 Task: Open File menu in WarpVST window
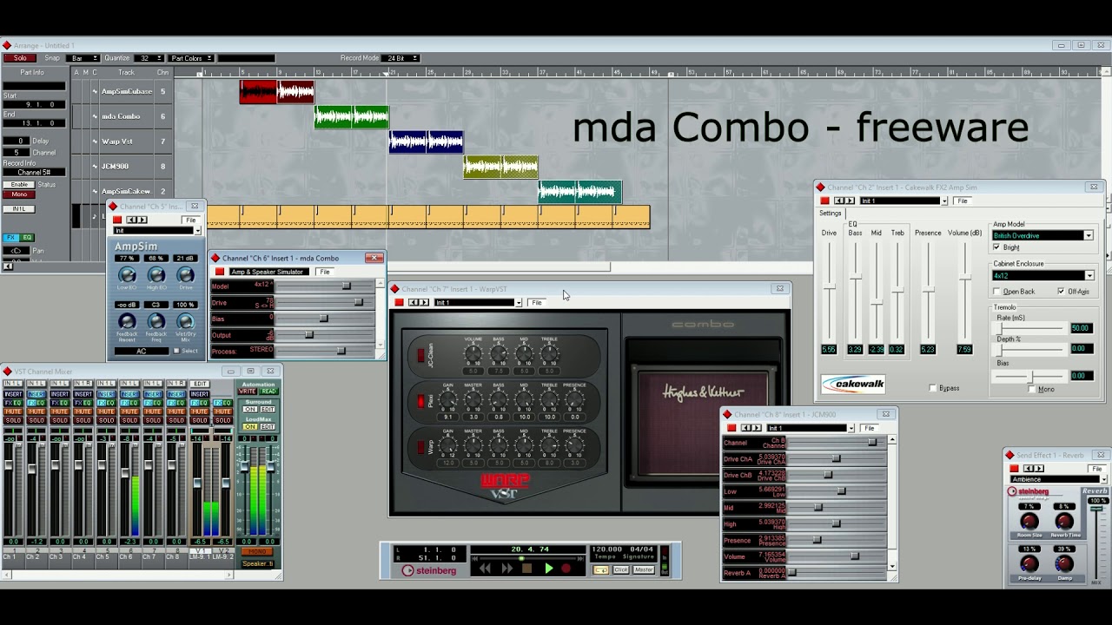tap(537, 302)
